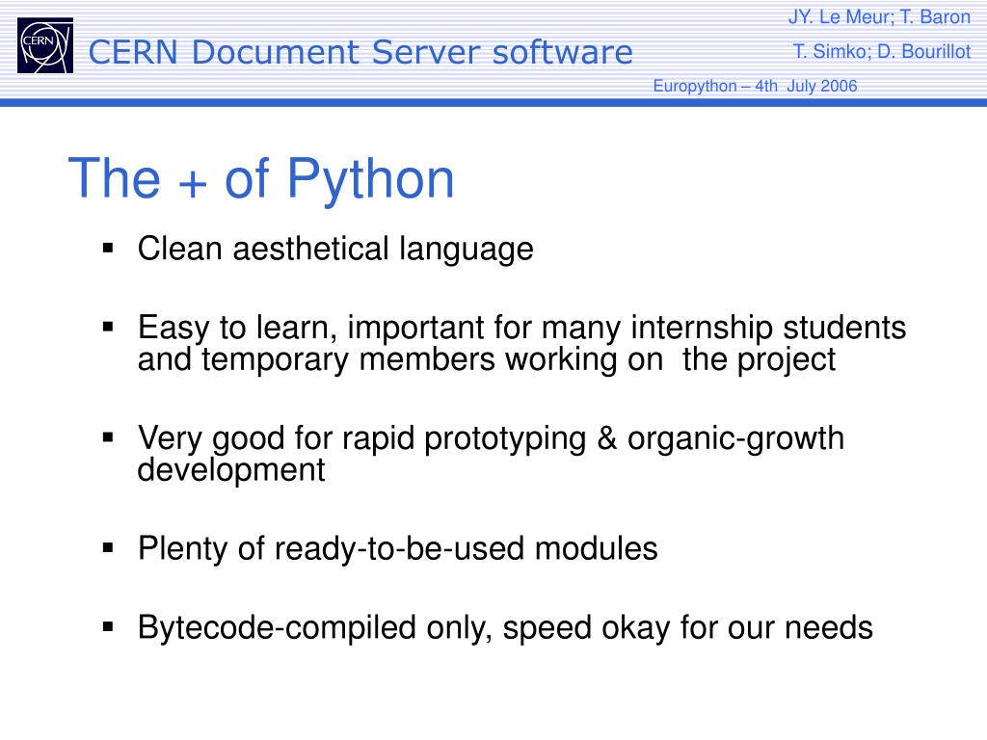The height and width of the screenshot is (740, 987).
Task: Click the bullet "Plenty of ready-to-be-used modules"
Action: pos(398,548)
